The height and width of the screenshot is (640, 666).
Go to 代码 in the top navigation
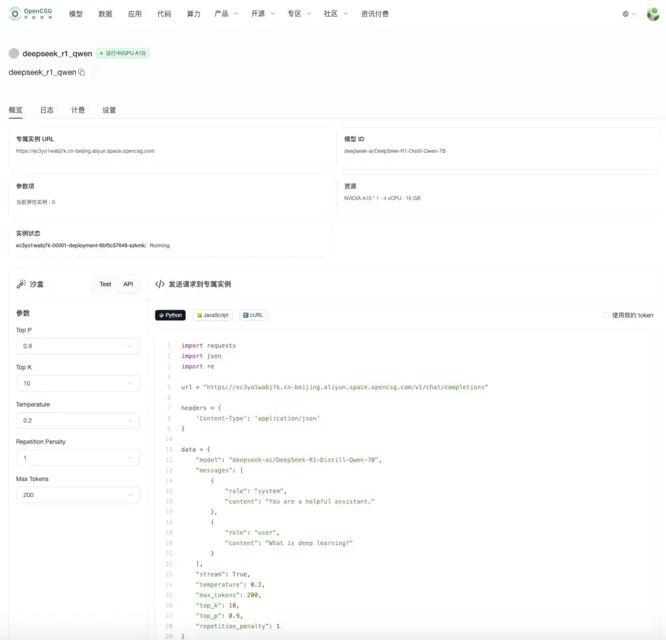coord(164,14)
